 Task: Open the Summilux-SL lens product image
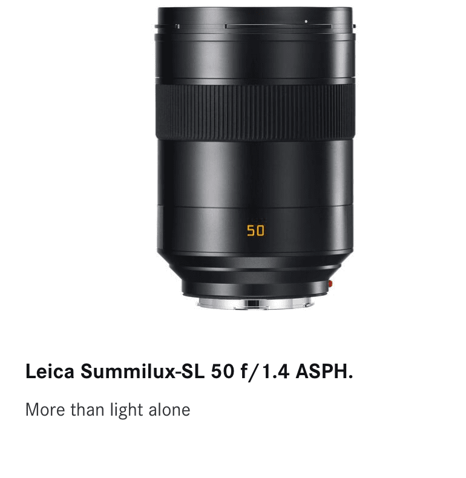[x=255, y=159]
